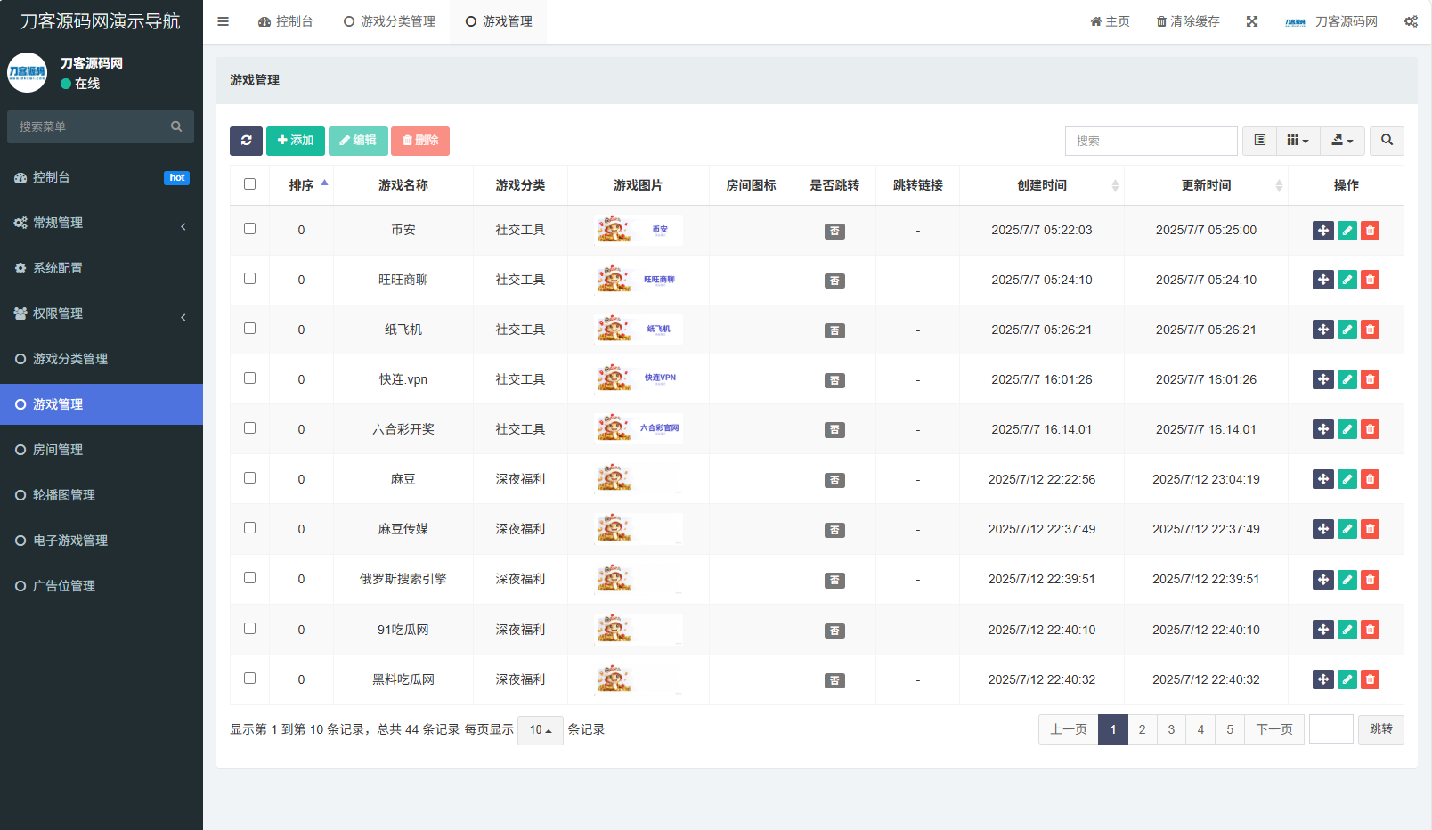Switch to the 游戏分类管理 tab
This screenshot has height=830, width=1432.
point(389,20)
